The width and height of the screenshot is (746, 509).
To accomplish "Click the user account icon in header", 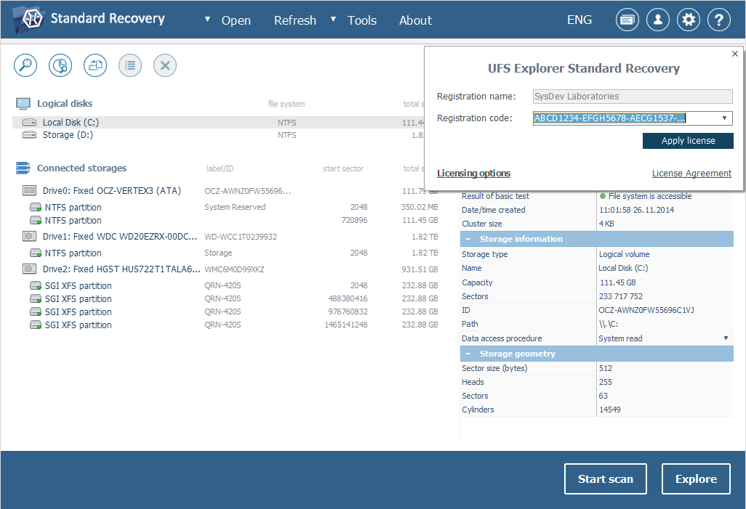I will click(x=658, y=20).
